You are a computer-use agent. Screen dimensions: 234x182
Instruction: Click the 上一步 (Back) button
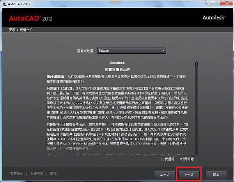click(165, 174)
